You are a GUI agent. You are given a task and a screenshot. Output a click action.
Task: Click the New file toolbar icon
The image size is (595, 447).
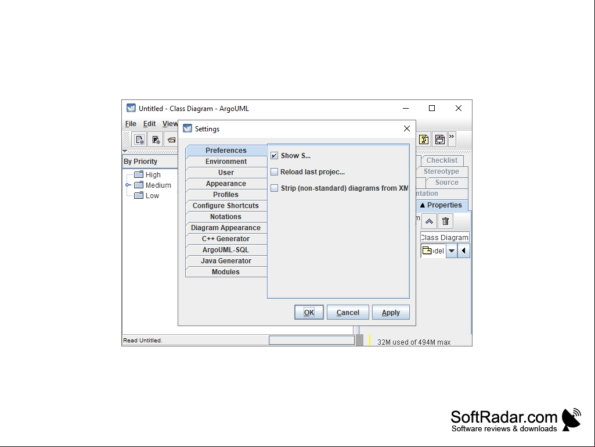pyautogui.click(x=139, y=140)
